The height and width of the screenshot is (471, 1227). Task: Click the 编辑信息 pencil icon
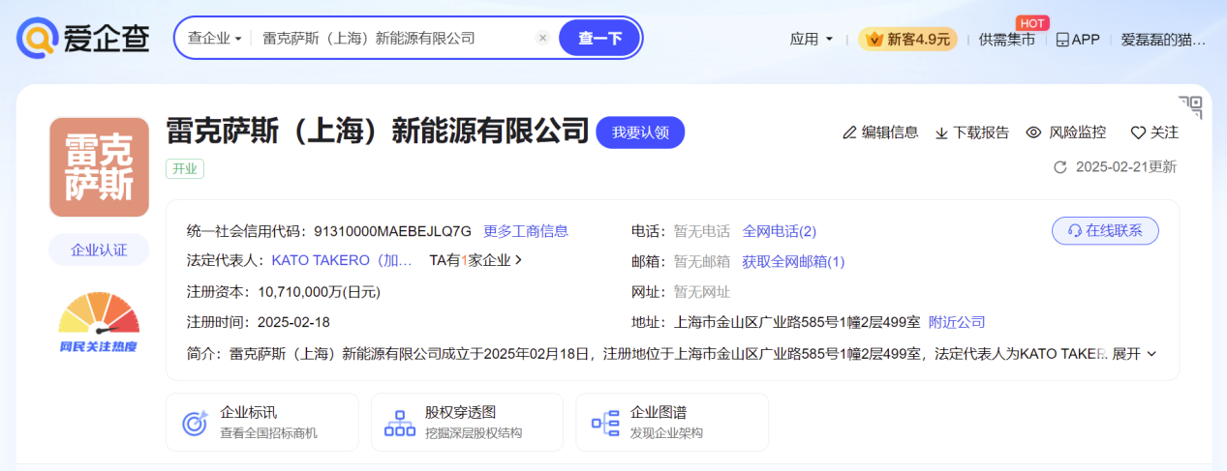(x=849, y=132)
